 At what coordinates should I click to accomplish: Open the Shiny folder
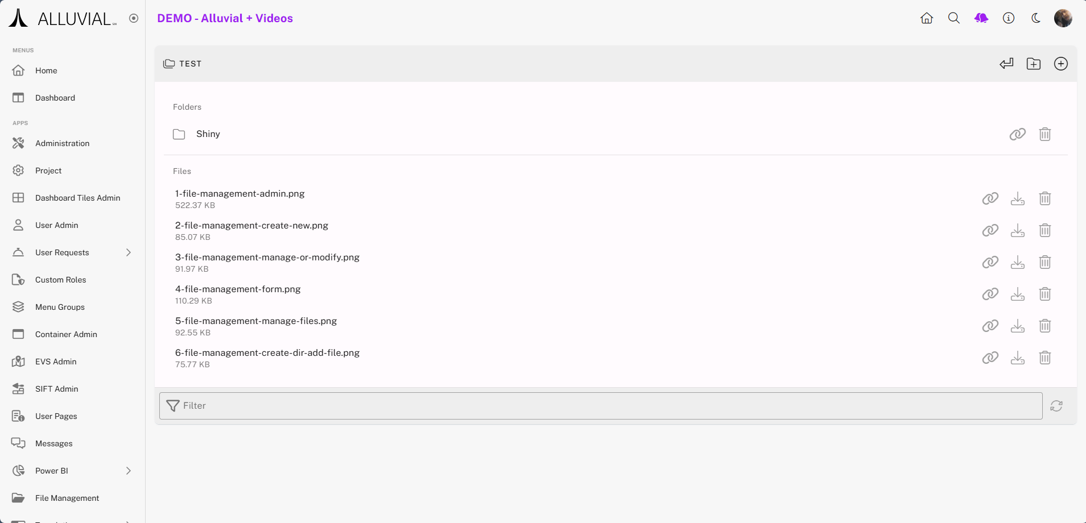[208, 134]
